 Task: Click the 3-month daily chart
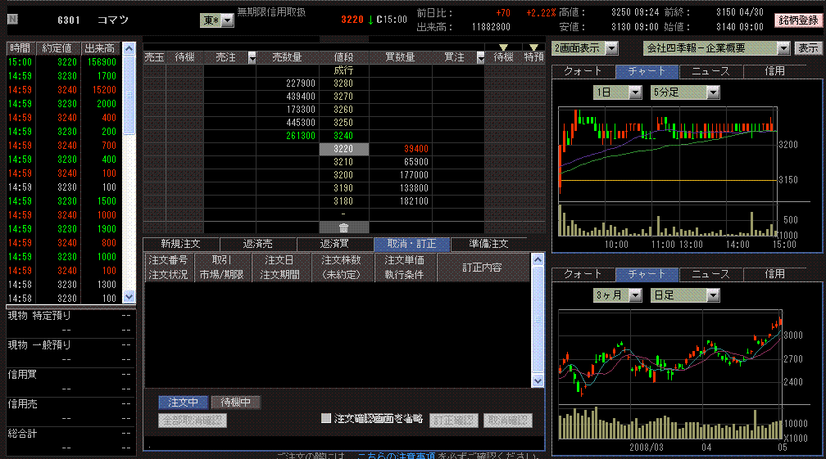click(x=669, y=375)
